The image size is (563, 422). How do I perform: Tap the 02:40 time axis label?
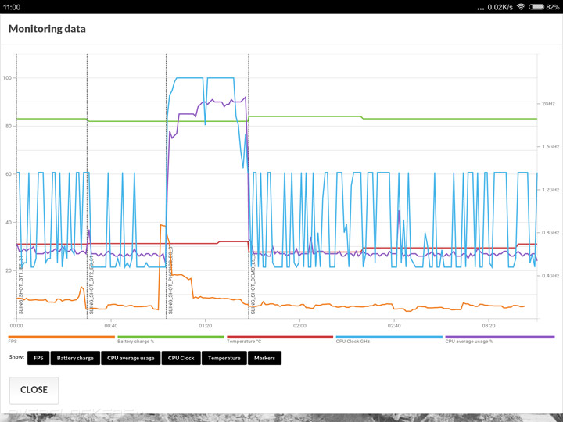click(394, 326)
